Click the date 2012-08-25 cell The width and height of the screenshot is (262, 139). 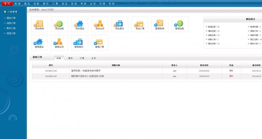pos(256,71)
